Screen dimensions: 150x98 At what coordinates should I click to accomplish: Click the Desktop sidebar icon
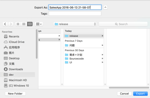pyautogui.click(x=6, y=58)
